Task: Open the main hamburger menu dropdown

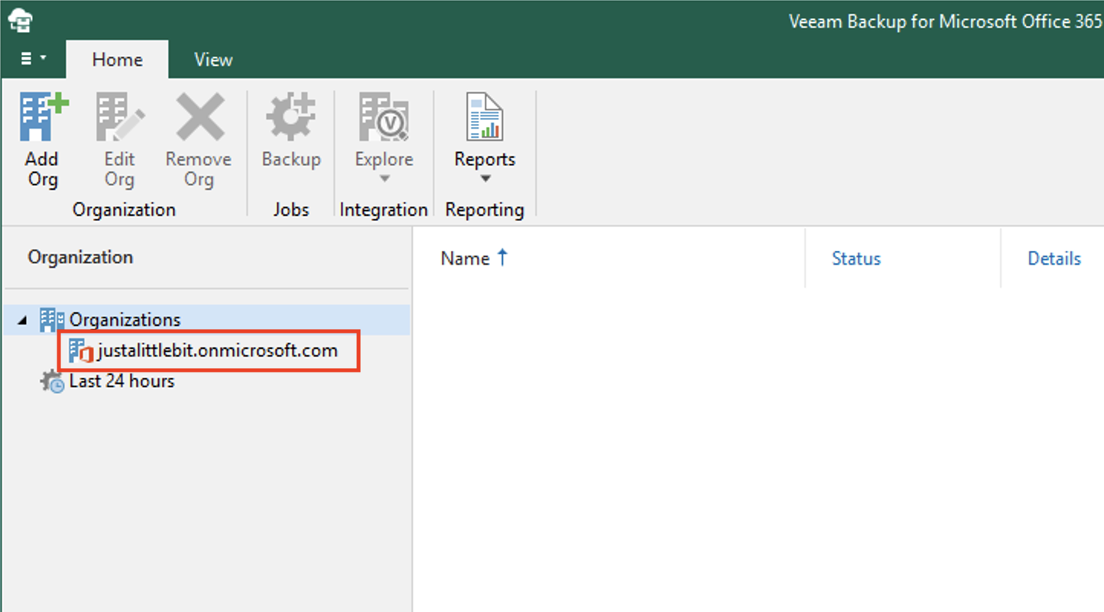Action: point(33,59)
